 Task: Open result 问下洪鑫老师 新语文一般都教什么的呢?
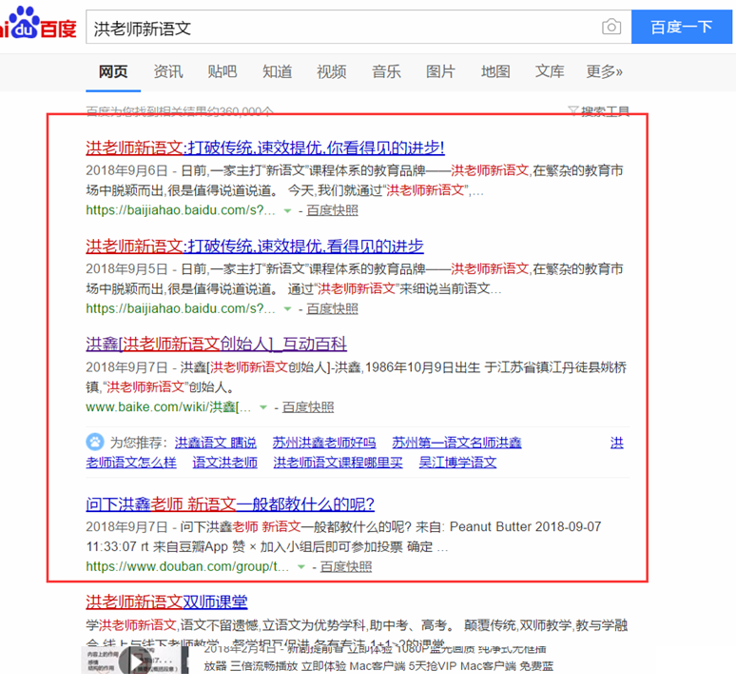click(x=230, y=504)
